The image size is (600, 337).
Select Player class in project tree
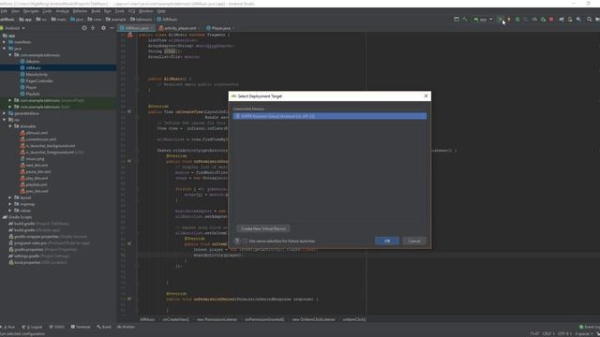(31, 87)
